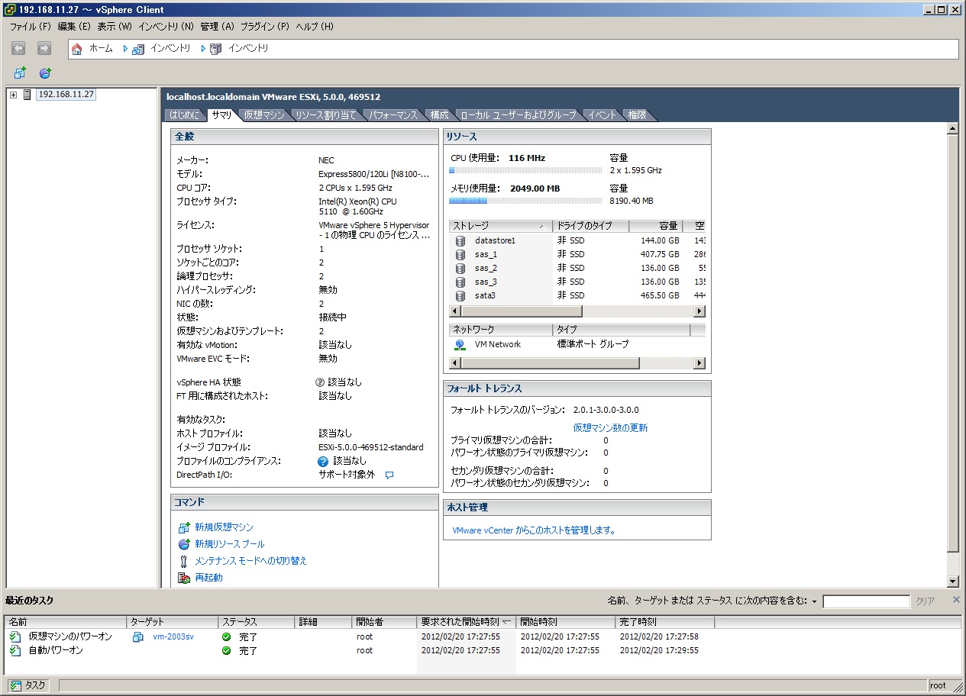966x696 pixels.
Task: Expand the 192.168.11.27 tree node
Action: click(13, 95)
